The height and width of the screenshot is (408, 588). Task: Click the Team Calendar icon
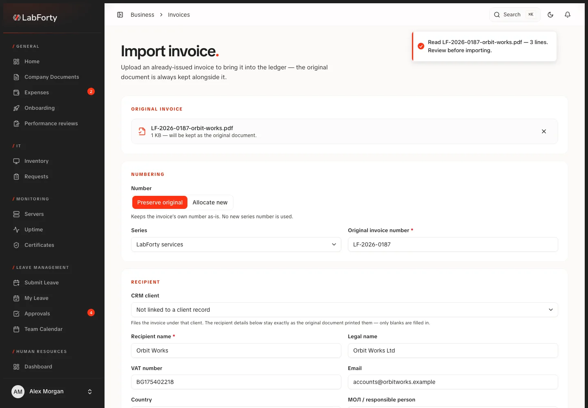tap(16, 329)
